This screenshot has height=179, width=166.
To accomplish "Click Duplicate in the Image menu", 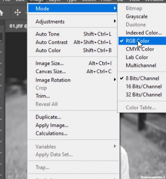I will [x=48, y=117].
